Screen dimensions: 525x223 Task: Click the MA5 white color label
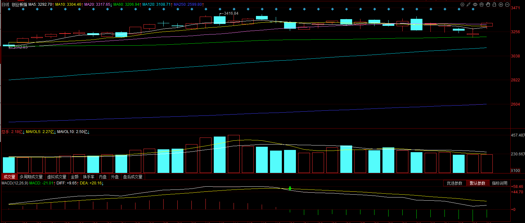(40, 4)
